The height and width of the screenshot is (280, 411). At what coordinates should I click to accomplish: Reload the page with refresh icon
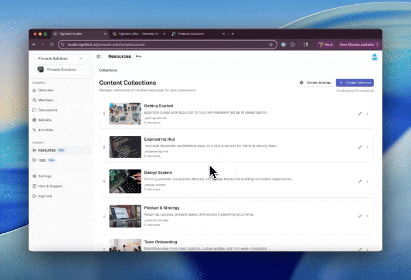click(x=52, y=44)
